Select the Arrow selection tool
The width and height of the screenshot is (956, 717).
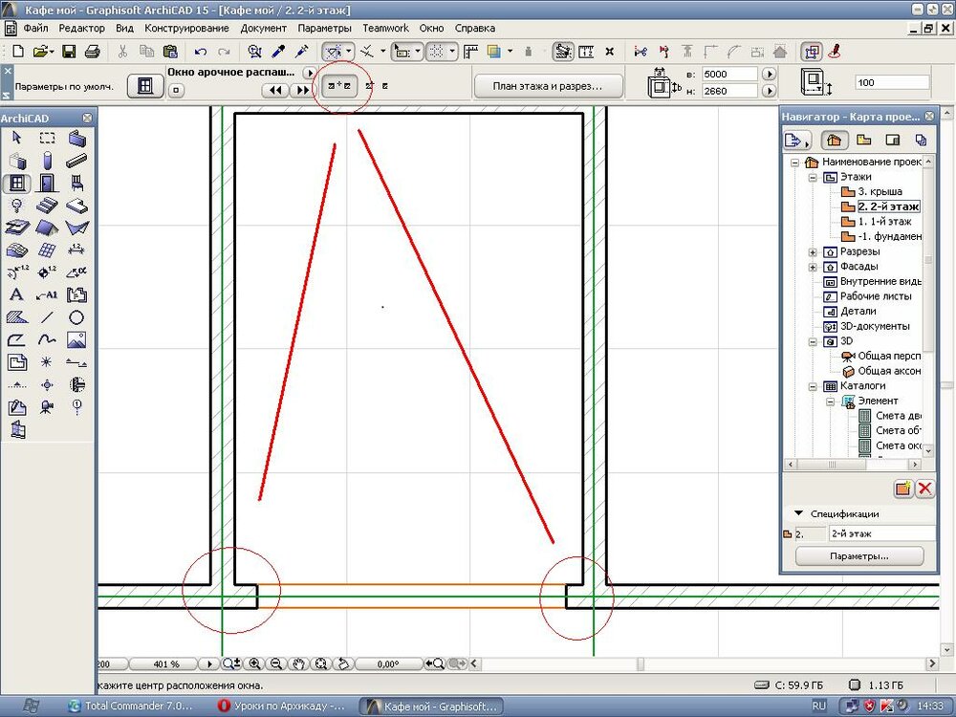click(x=17, y=138)
